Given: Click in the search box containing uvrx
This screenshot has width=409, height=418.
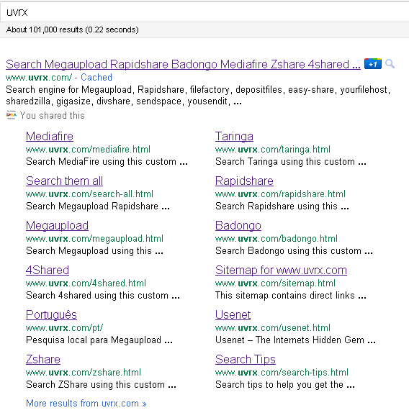Looking at the screenshot, I should click(204, 12).
